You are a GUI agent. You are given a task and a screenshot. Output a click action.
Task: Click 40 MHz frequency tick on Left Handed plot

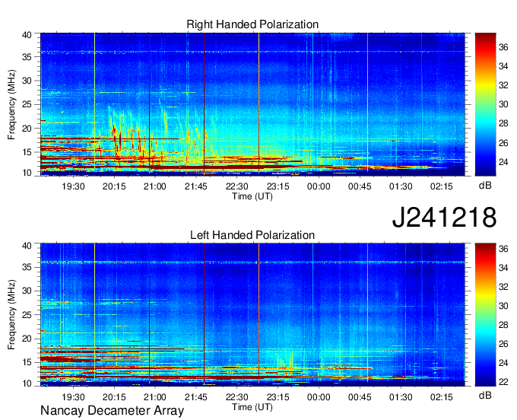27,246
